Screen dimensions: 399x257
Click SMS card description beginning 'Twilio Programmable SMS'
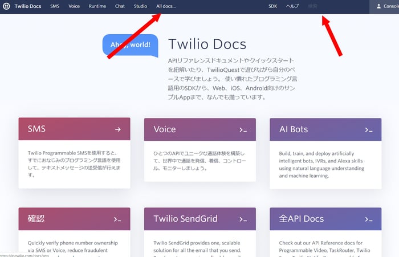point(74,164)
